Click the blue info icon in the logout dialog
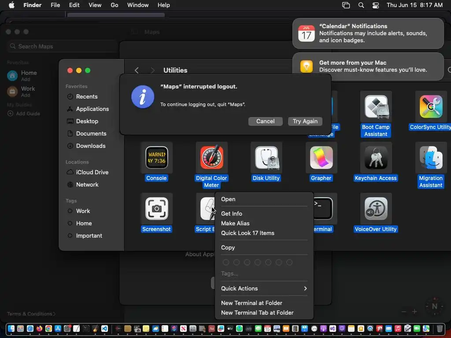Screen dimensions: 451x338 point(143,97)
